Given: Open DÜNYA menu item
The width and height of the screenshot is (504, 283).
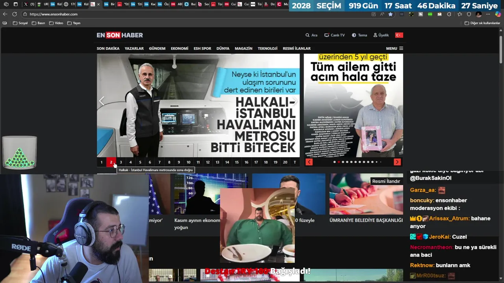Looking at the screenshot, I should click(223, 48).
